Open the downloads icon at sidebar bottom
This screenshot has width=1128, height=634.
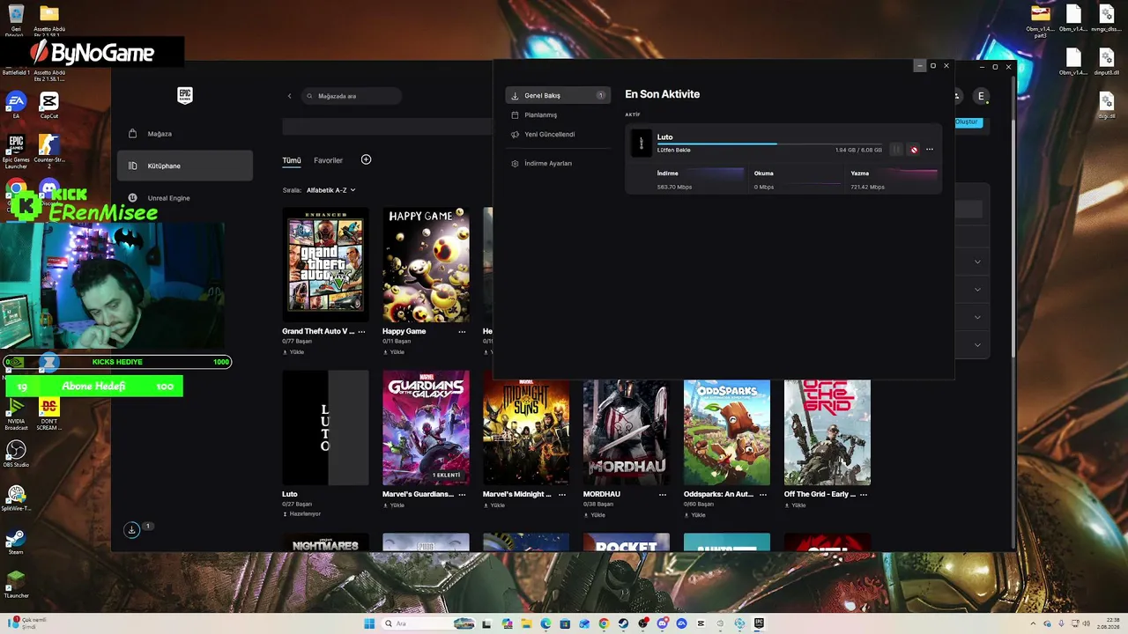[x=132, y=529]
